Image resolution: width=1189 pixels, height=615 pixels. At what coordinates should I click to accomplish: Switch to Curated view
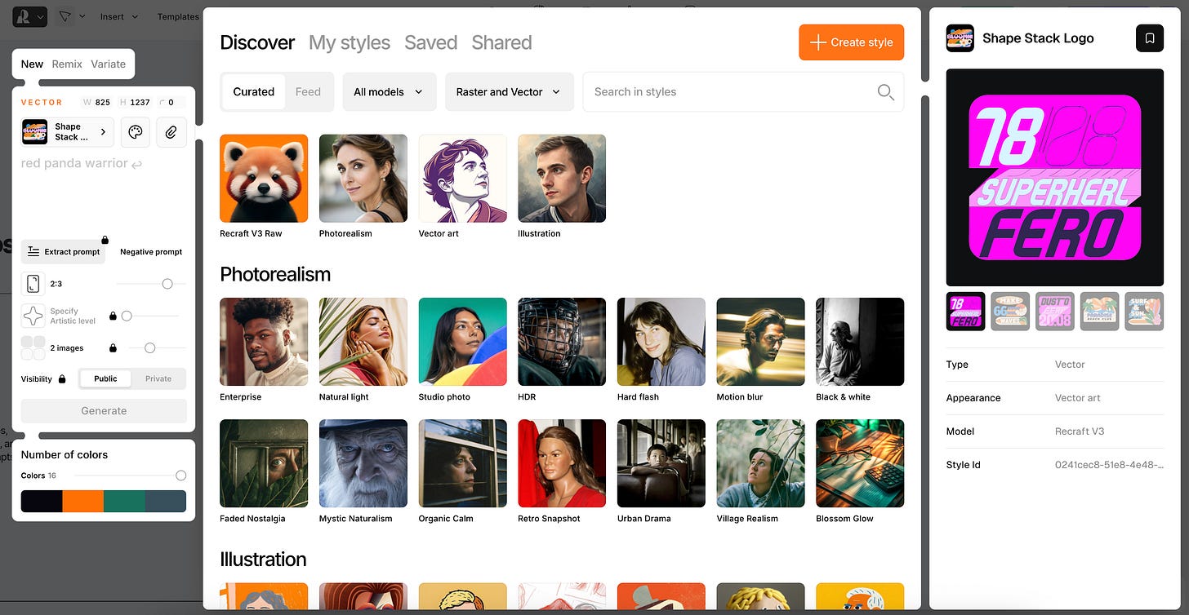pos(254,92)
